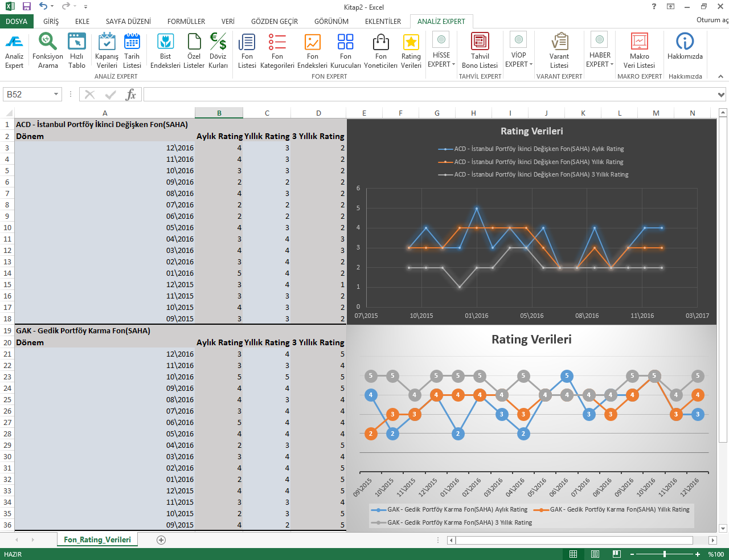Add a new sheet with plus button
729x560 pixels.
coord(161,540)
